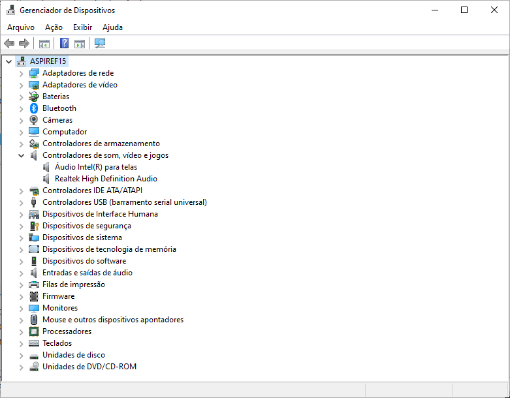
Task: Open the Exibir menu
Action: click(83, 27)
